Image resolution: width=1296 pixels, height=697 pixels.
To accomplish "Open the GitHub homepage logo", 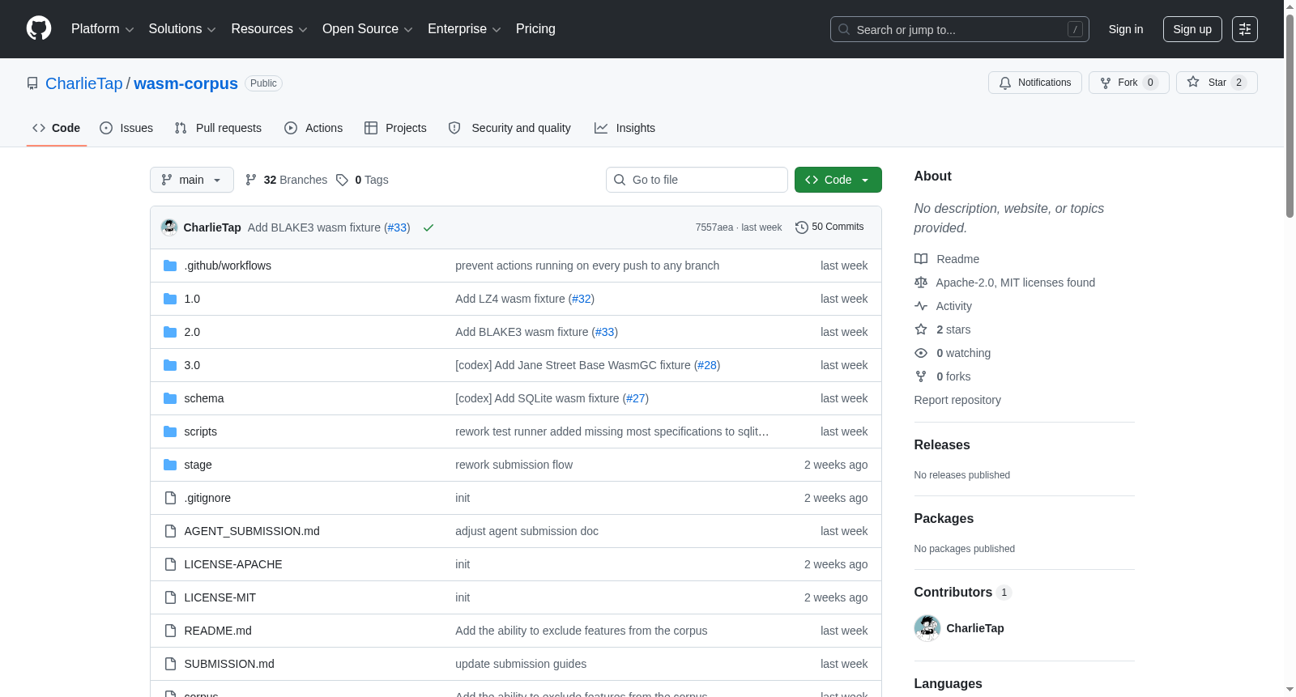I will (39, 29).
